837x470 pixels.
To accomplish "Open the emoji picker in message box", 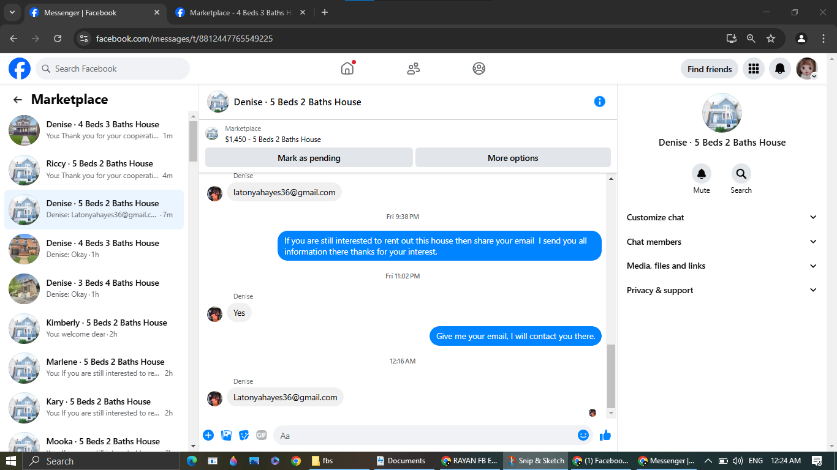I will [583, 435].
